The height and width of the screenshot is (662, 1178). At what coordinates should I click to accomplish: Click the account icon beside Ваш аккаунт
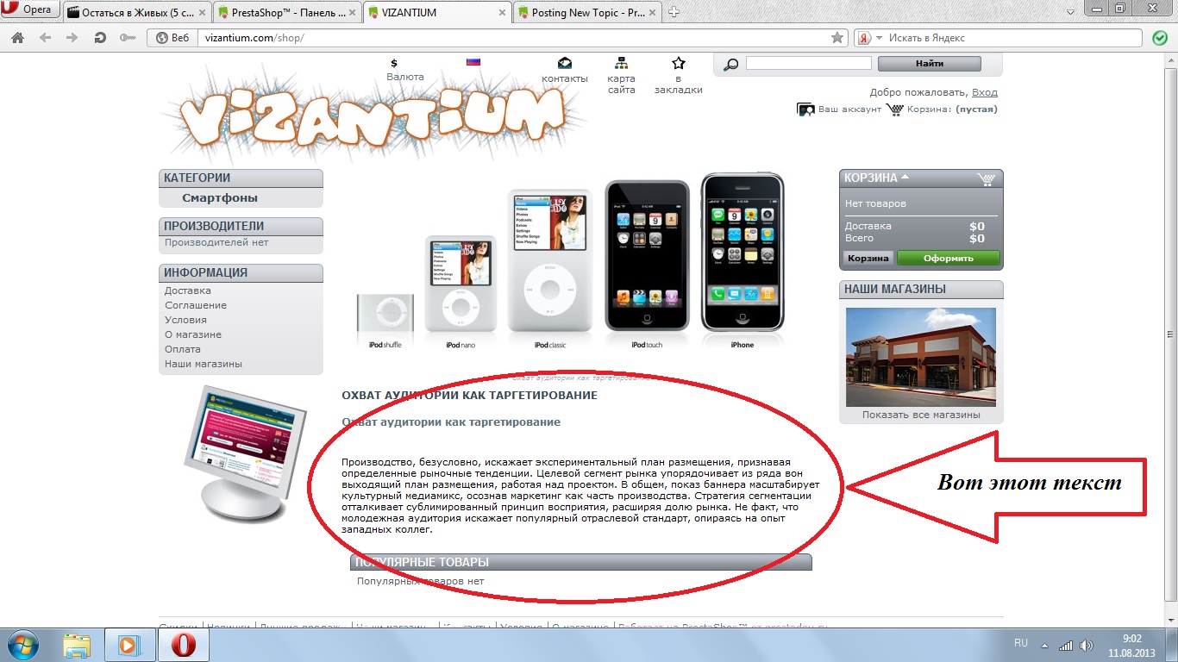coord(805,109)
